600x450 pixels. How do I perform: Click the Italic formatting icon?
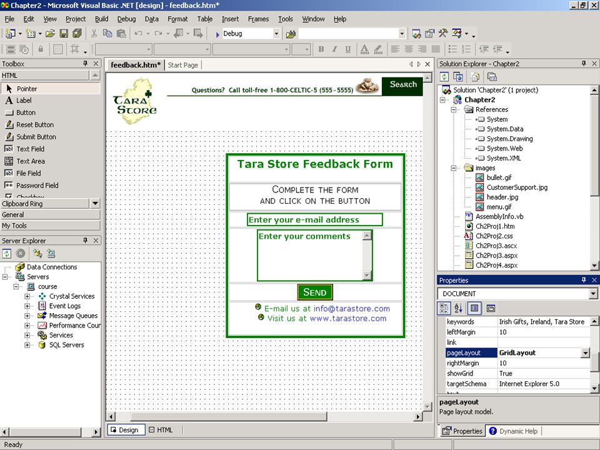[x=334, y=49]
